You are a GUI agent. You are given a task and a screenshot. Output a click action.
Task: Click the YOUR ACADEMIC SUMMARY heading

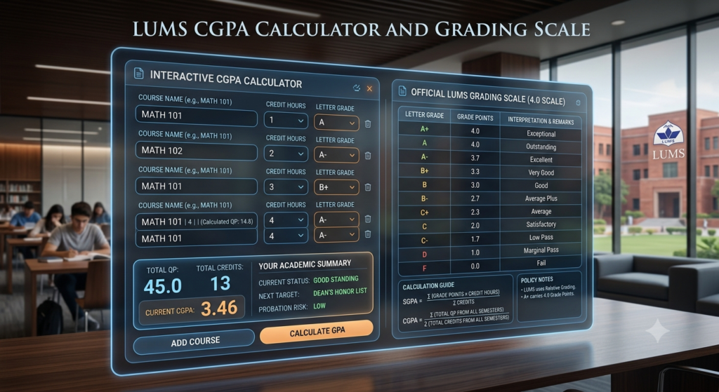(x=305, y=264)
